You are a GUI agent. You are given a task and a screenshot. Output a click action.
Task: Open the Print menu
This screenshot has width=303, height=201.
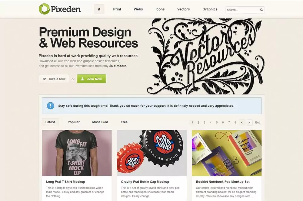pyautogui.click(x=117, y=9)
